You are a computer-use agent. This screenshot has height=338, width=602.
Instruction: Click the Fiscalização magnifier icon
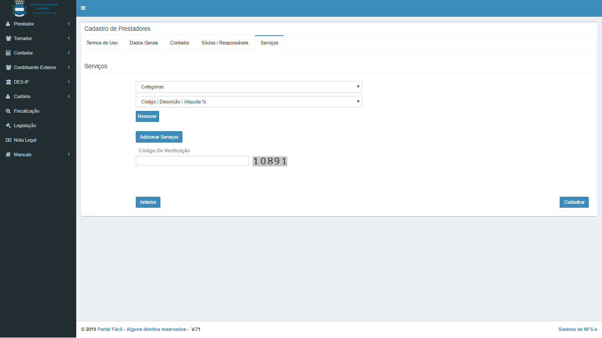click(x=8, y=111)
